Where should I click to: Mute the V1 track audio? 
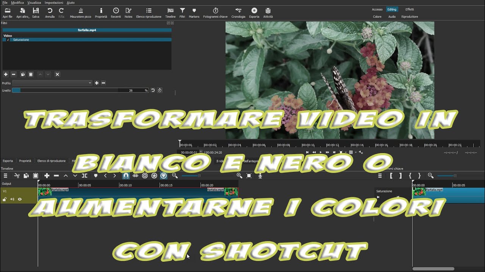[x=12, y=199]
